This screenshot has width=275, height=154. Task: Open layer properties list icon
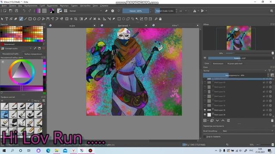pyautogui.click(x=228, y=121)
